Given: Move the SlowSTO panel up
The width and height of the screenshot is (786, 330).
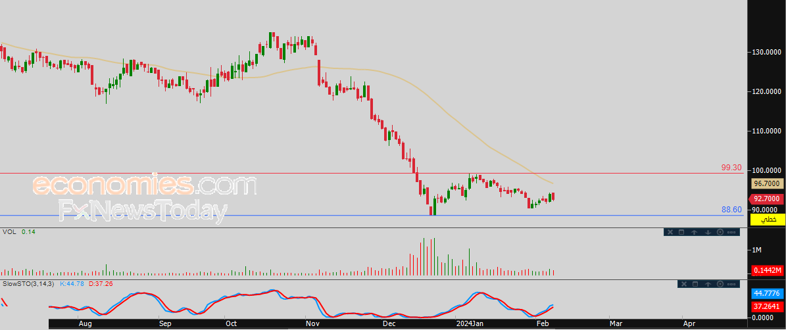Looking at the screenshot, I should pyautogui.click(x=708, y=284).
